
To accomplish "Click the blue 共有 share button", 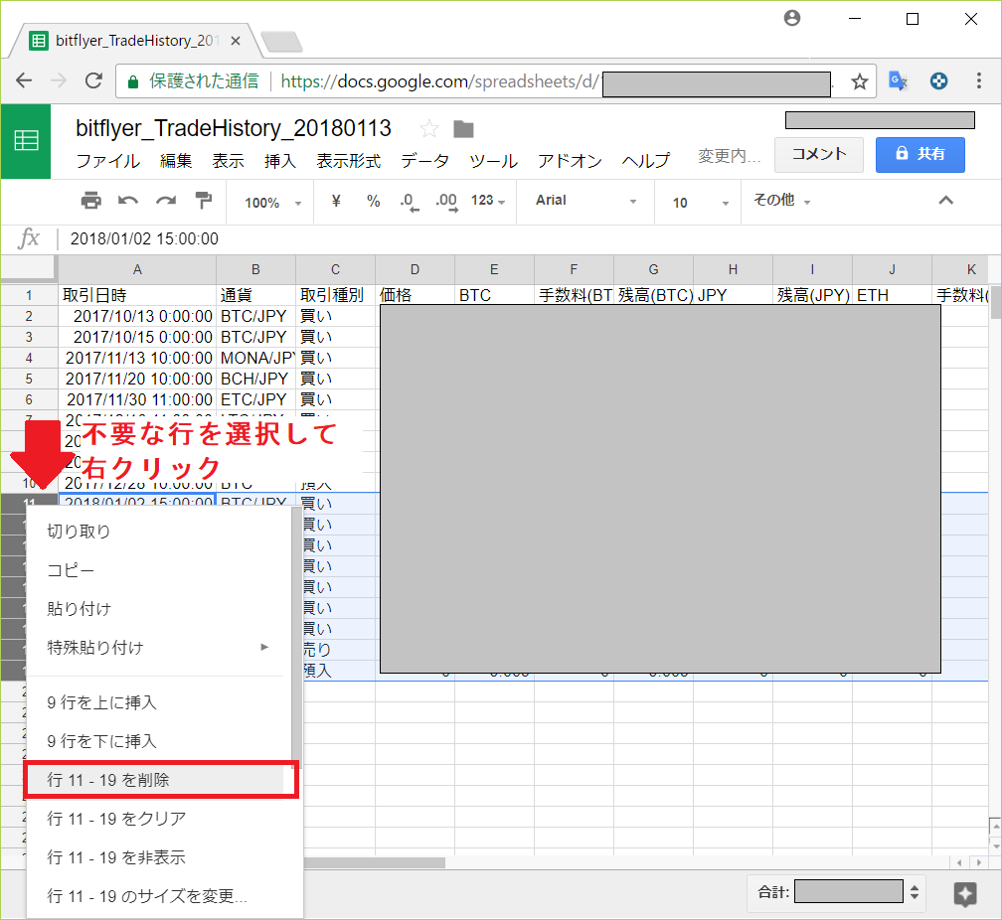I will (x=919, y=155).
